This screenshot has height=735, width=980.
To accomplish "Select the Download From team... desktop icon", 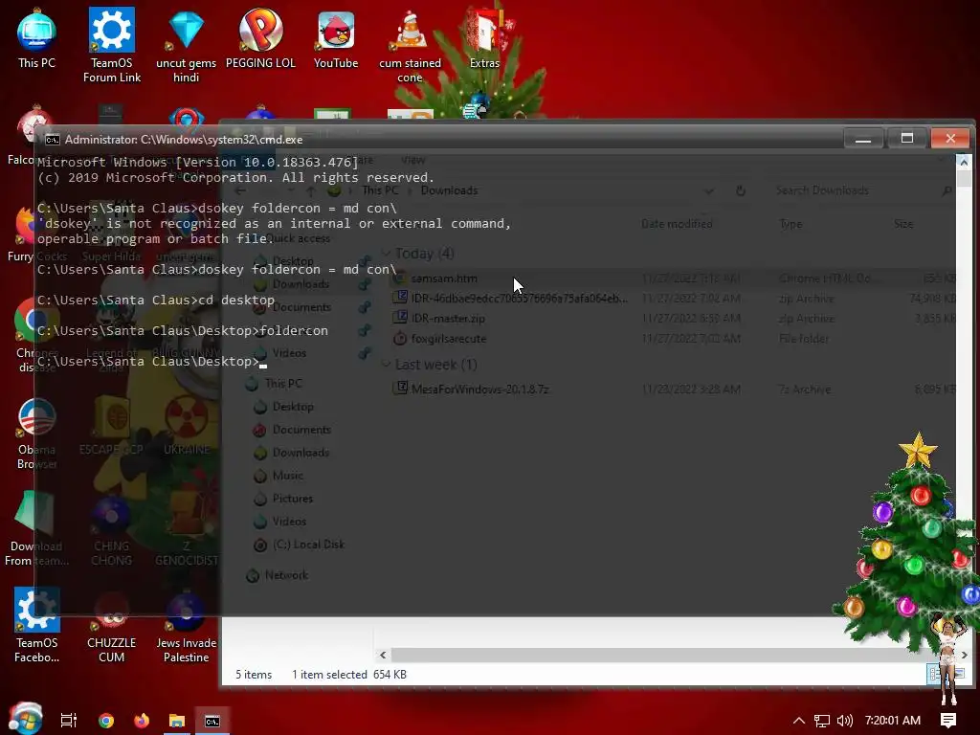I will point(36,530).
